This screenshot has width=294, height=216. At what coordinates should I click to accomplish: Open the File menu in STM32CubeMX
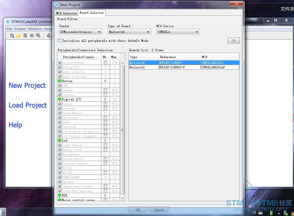(x=9, y=29)
